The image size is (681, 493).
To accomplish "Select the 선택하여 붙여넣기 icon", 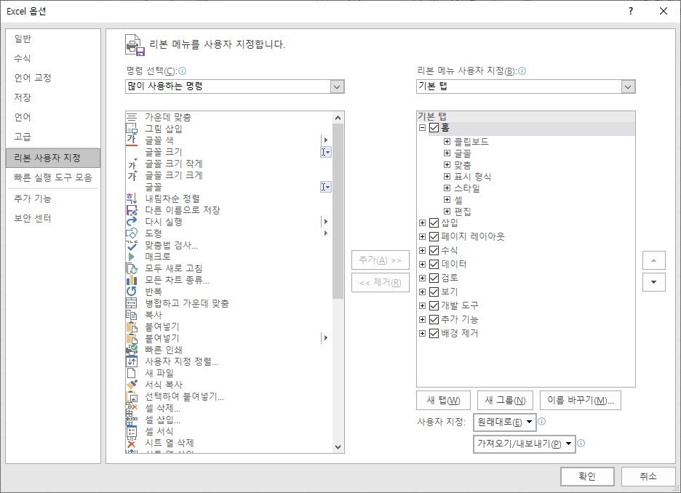I will click(x=132, y=396).
